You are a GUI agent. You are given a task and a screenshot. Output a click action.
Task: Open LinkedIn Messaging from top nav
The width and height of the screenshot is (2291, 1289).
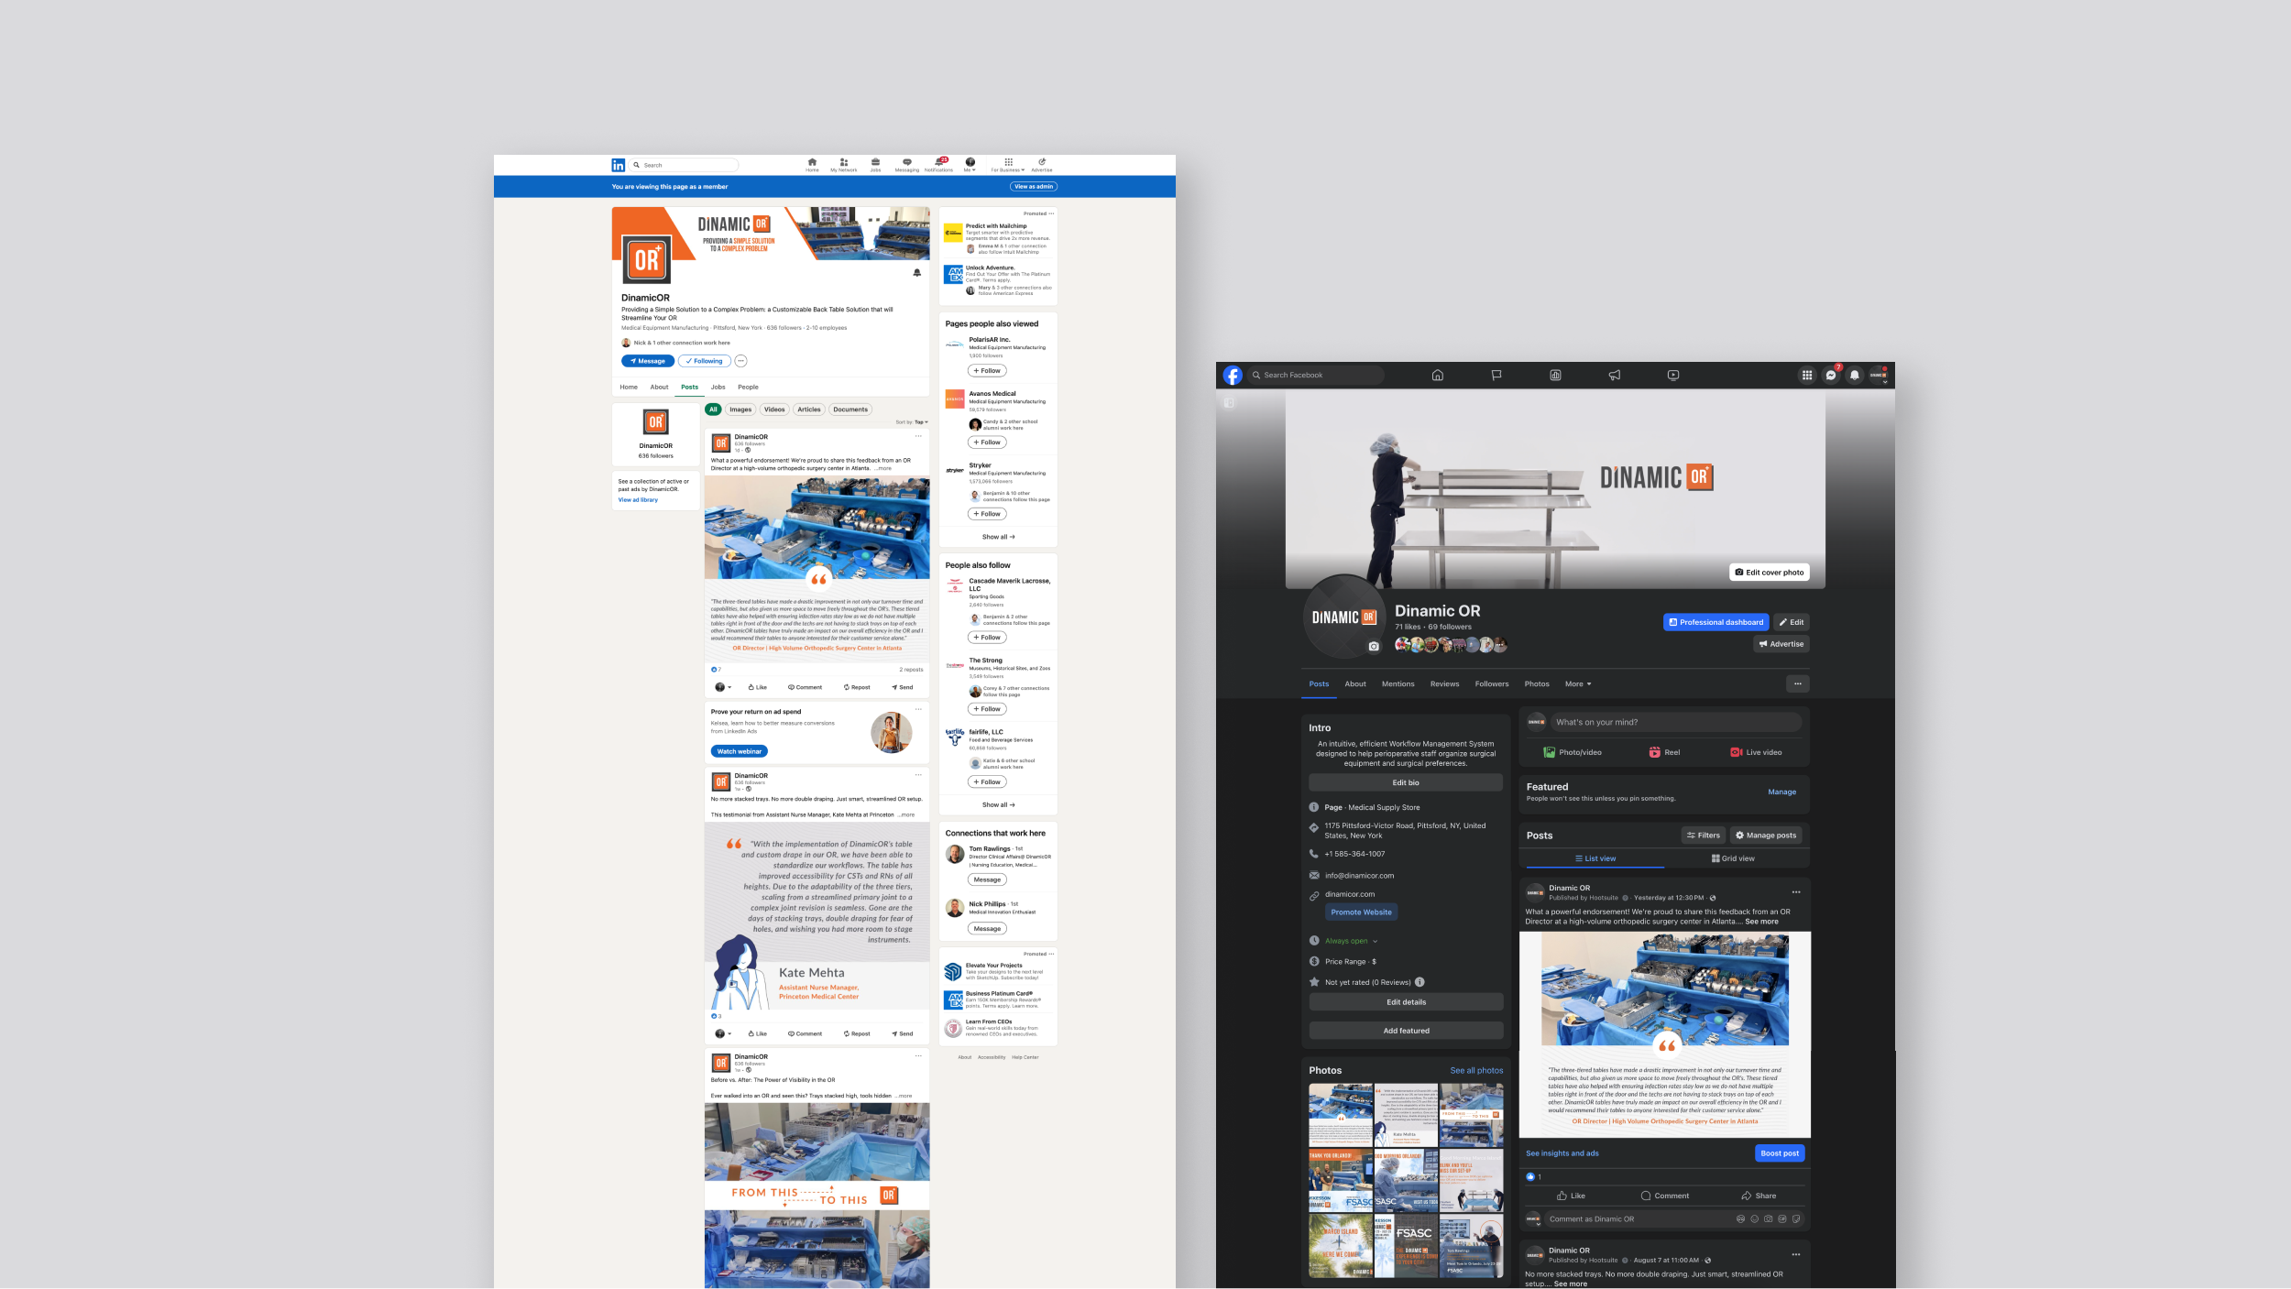(906, 165)
